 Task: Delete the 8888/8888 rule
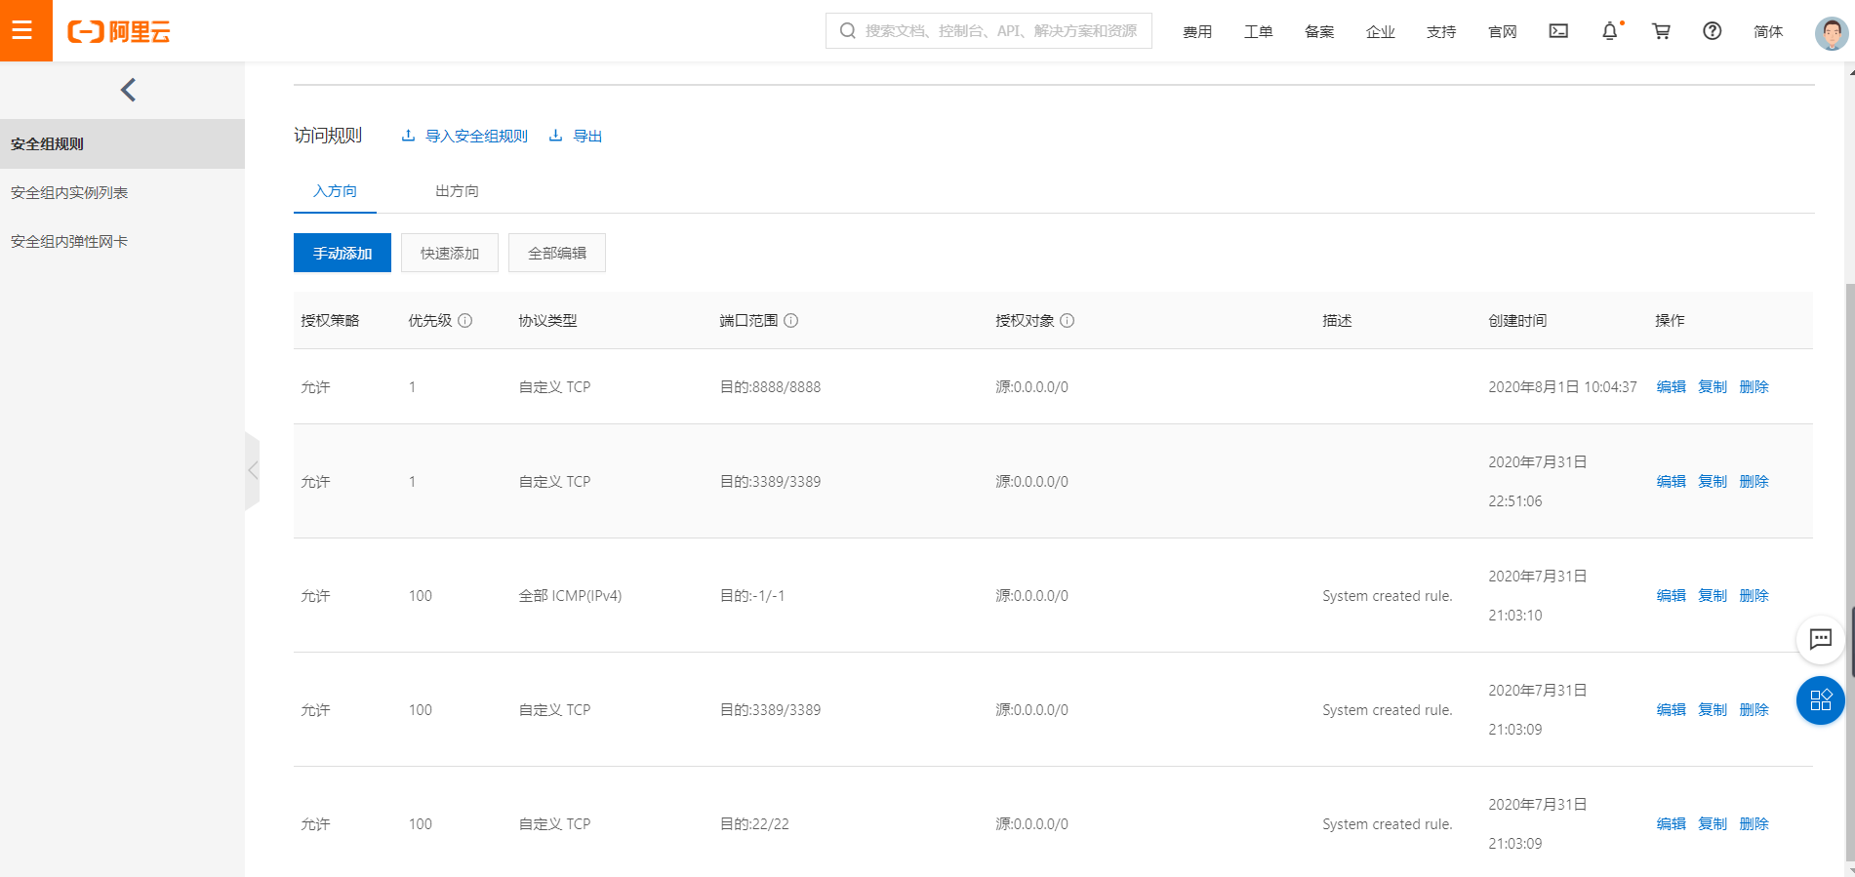(1754, 387)
